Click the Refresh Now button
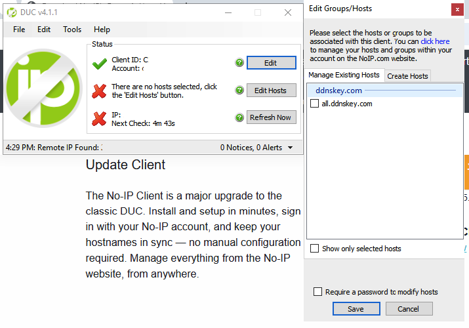This screenshot has width=469, height=328. click(272, 117)
